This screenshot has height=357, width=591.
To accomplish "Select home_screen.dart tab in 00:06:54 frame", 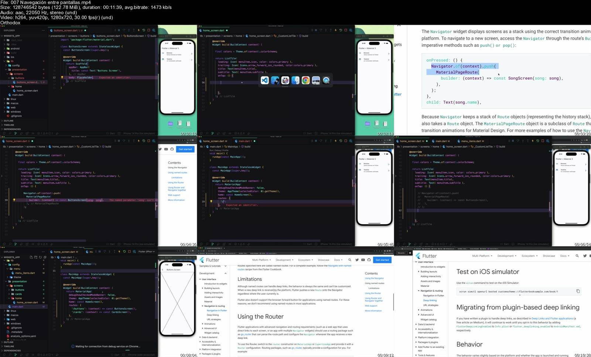I will click(411, 141).
